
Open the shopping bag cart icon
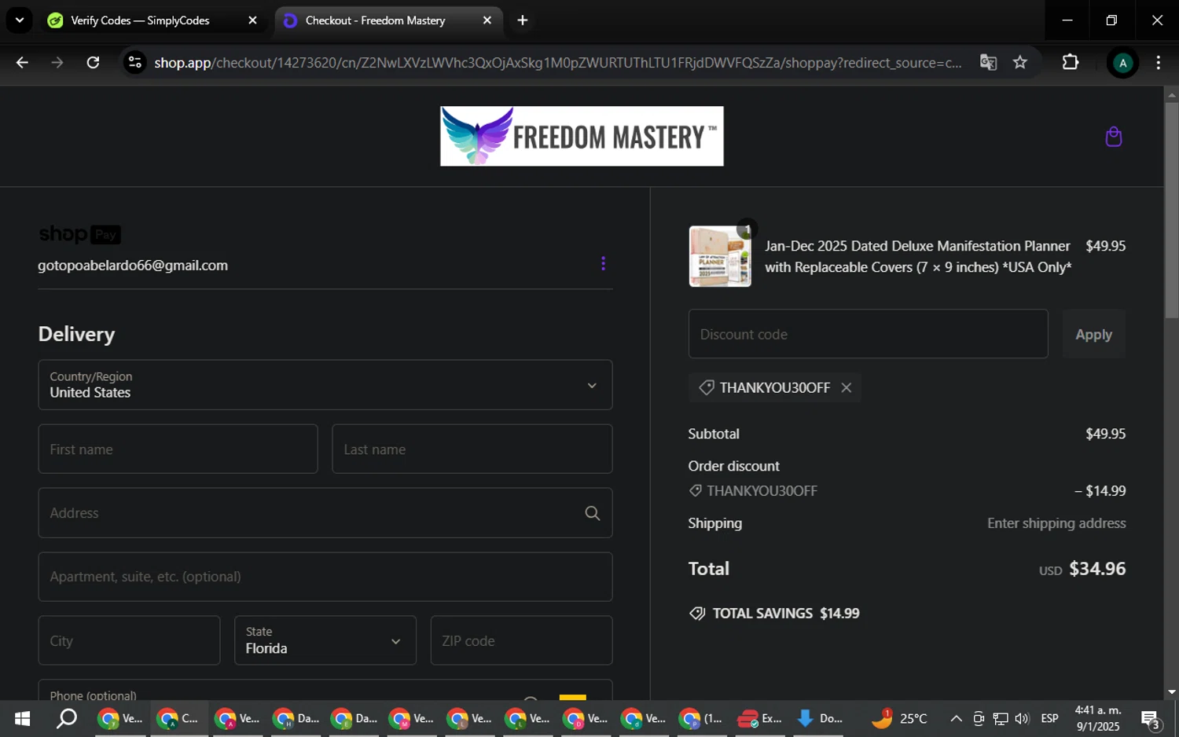coord(1113,137)
